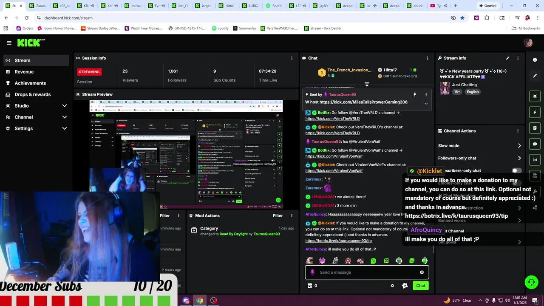Click Chrome icon in Windows taskbar
The image size is (544, 306).
coord(200,300)
